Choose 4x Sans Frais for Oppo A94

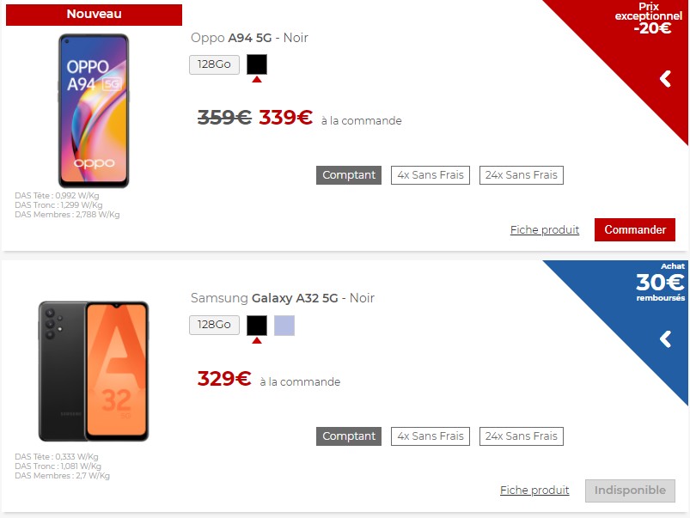[x=430, y=175]
